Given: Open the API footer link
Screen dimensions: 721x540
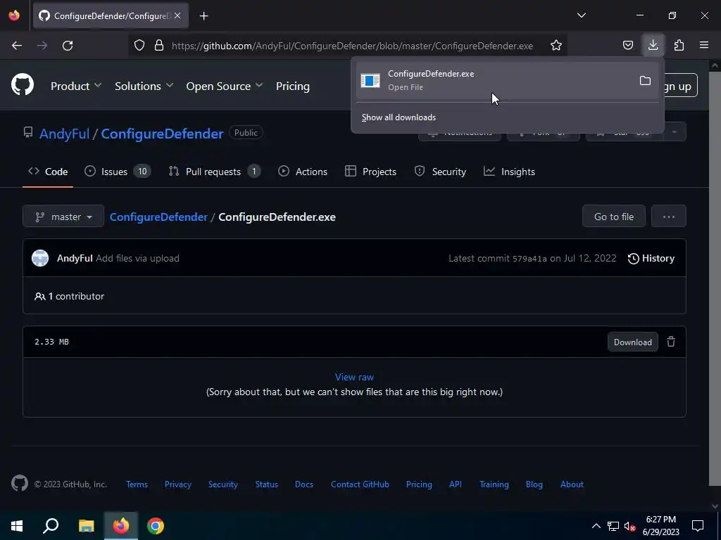Looking at the screenshot, I should click(x=456, y=484).
